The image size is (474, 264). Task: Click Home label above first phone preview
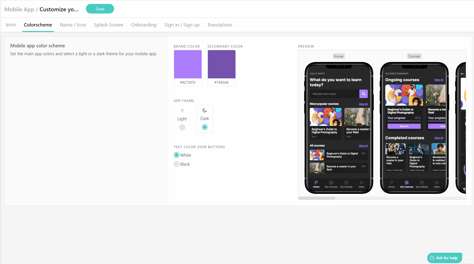pos(339,56)
